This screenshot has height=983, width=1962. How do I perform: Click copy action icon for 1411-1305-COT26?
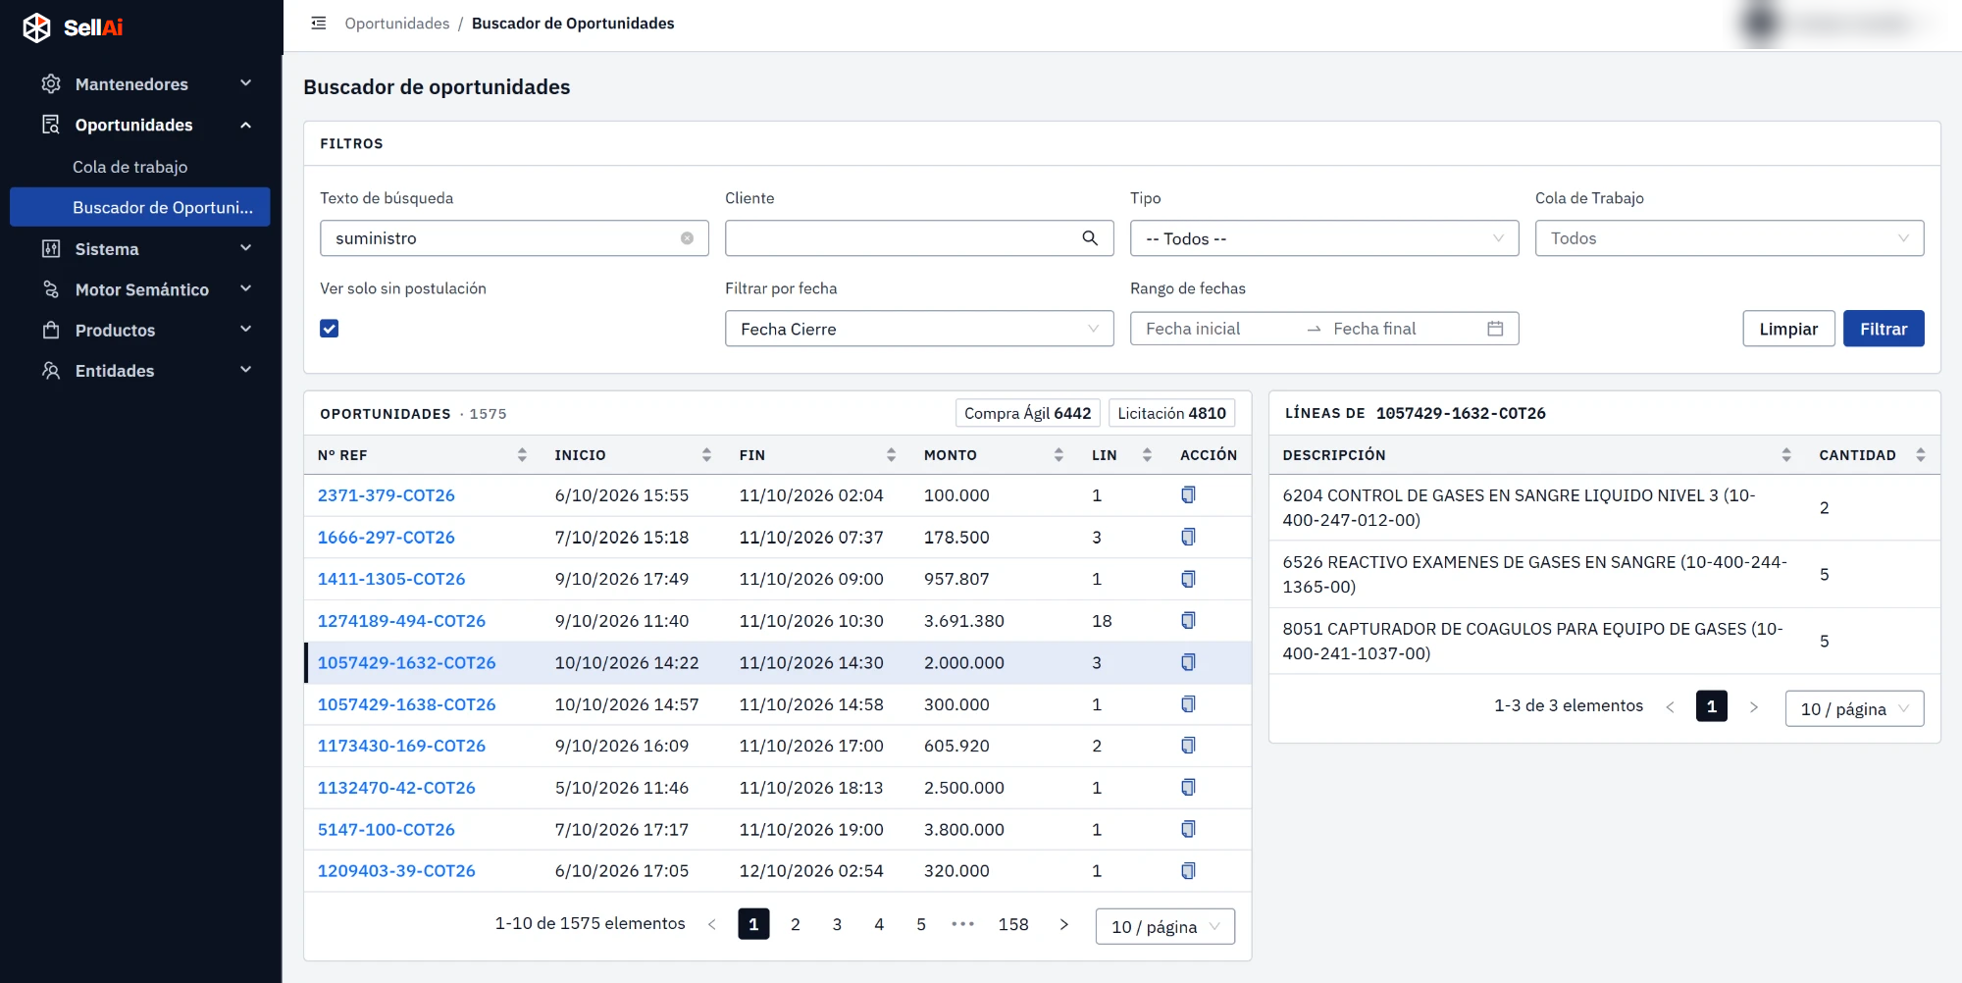1188,579
